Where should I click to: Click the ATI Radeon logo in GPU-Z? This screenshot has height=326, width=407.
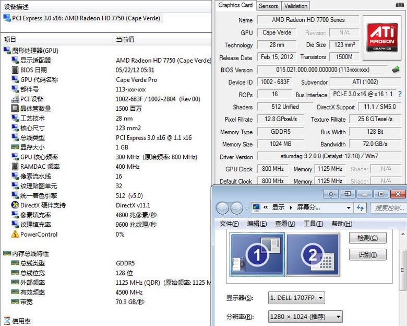coord(382,38)
